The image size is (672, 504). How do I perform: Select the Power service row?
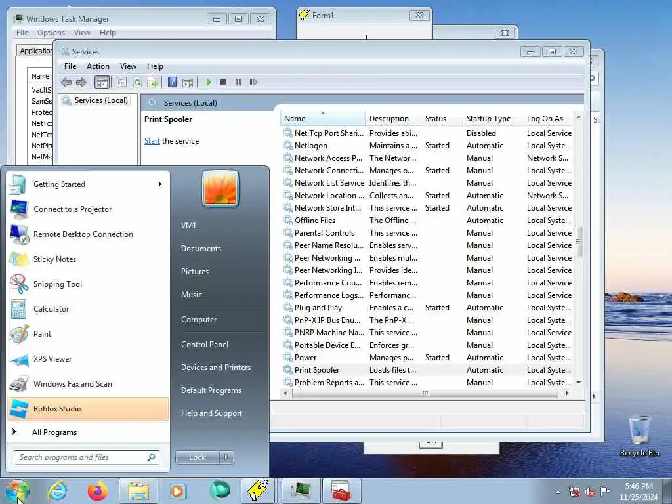[427, 358]
